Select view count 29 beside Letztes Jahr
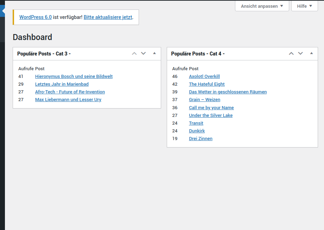 [x=21, y=84]
